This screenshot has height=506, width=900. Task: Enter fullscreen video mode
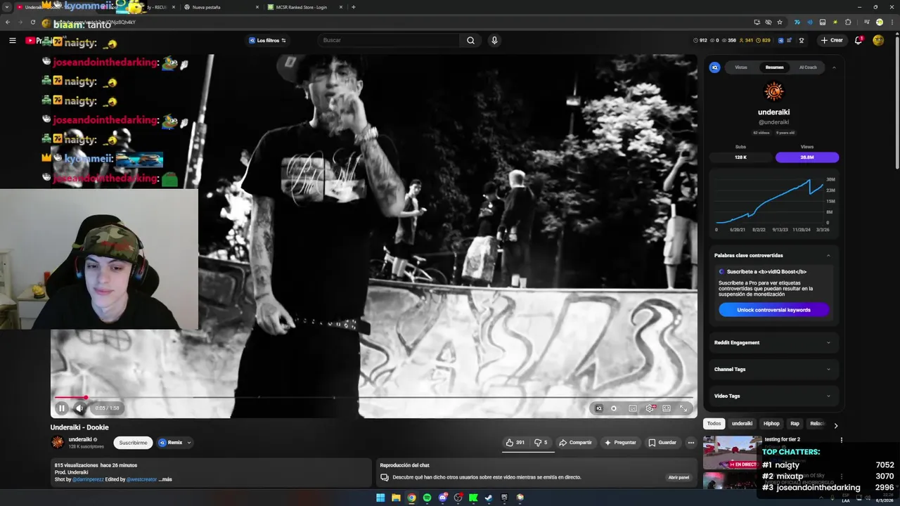pos(683,408)
